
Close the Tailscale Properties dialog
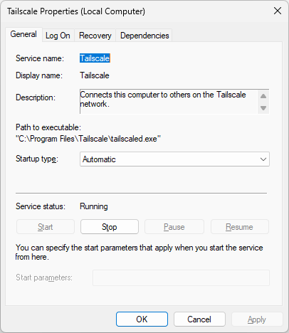click(x=278, y=11)
